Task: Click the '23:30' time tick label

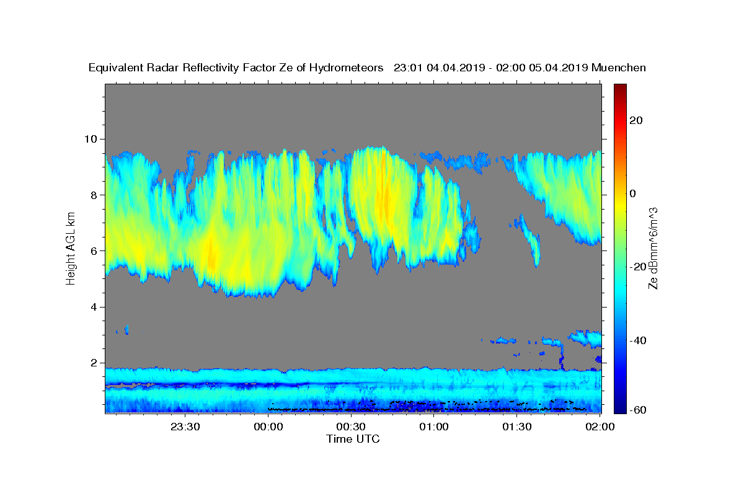Action: coord(185,427)
